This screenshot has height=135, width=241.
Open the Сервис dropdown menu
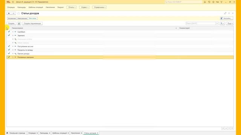pos(84,7)
